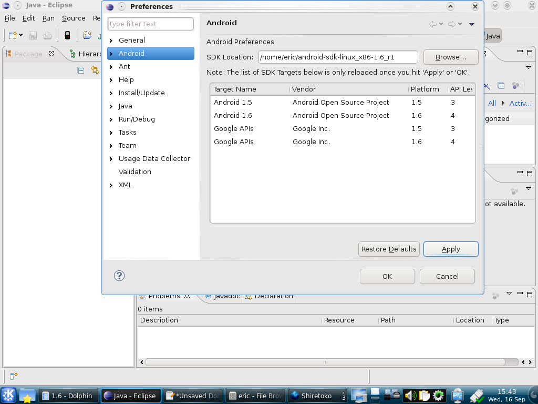Click the Save floppy disk toolbar icon

[33, 35]
